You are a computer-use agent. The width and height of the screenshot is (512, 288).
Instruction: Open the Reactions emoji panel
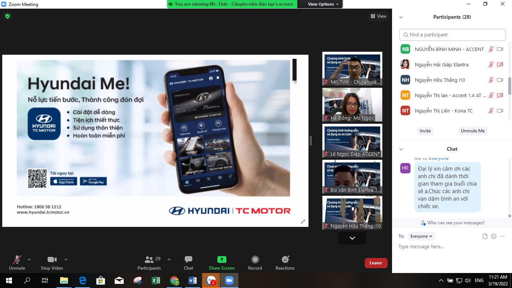coord(285,263)
